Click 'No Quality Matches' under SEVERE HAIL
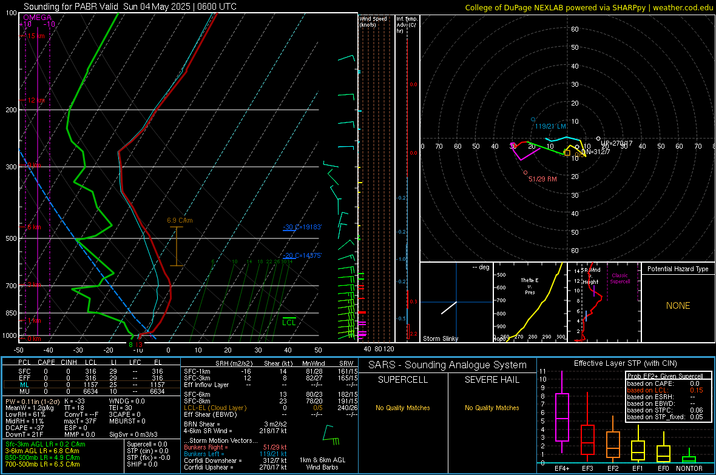 [x=491, y=408]
